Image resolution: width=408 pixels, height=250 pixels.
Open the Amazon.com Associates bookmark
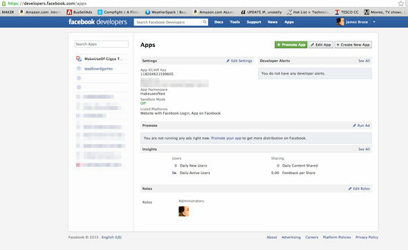[214, 12]
